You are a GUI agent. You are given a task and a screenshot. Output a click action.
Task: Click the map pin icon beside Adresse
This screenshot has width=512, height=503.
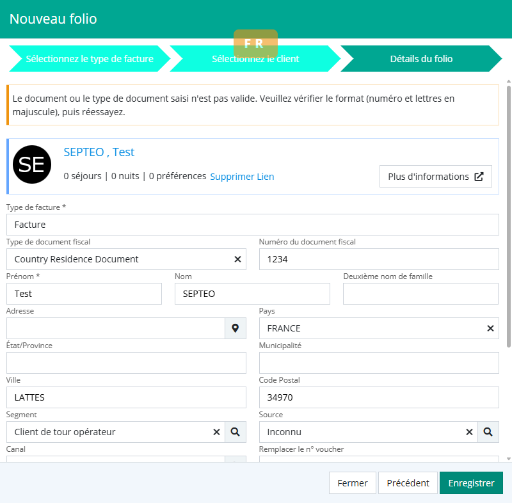click(235, 328)
